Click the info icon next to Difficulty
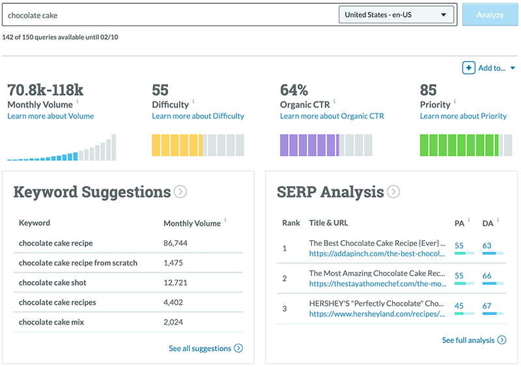This screenshot has width=521, height=367. click(193, 101)
